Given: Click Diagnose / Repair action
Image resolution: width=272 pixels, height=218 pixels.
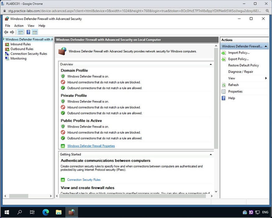Looking at the screenshot, I should pyautogui.click(x=241, y=72).
